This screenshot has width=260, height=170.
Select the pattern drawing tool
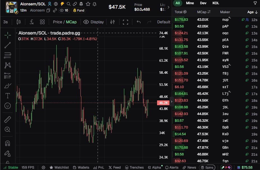(8, 65)
